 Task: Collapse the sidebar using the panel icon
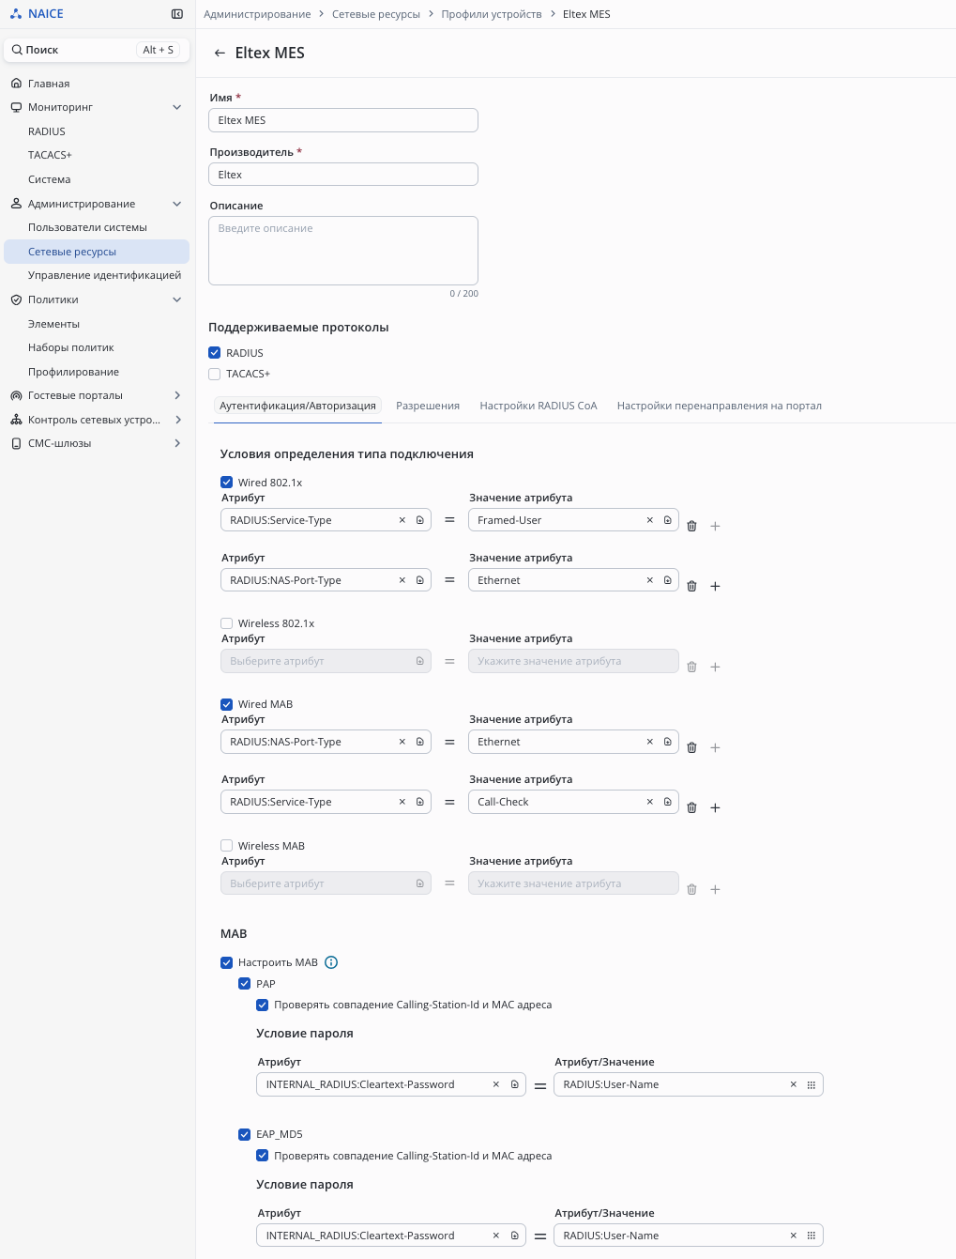click(177, 14)
